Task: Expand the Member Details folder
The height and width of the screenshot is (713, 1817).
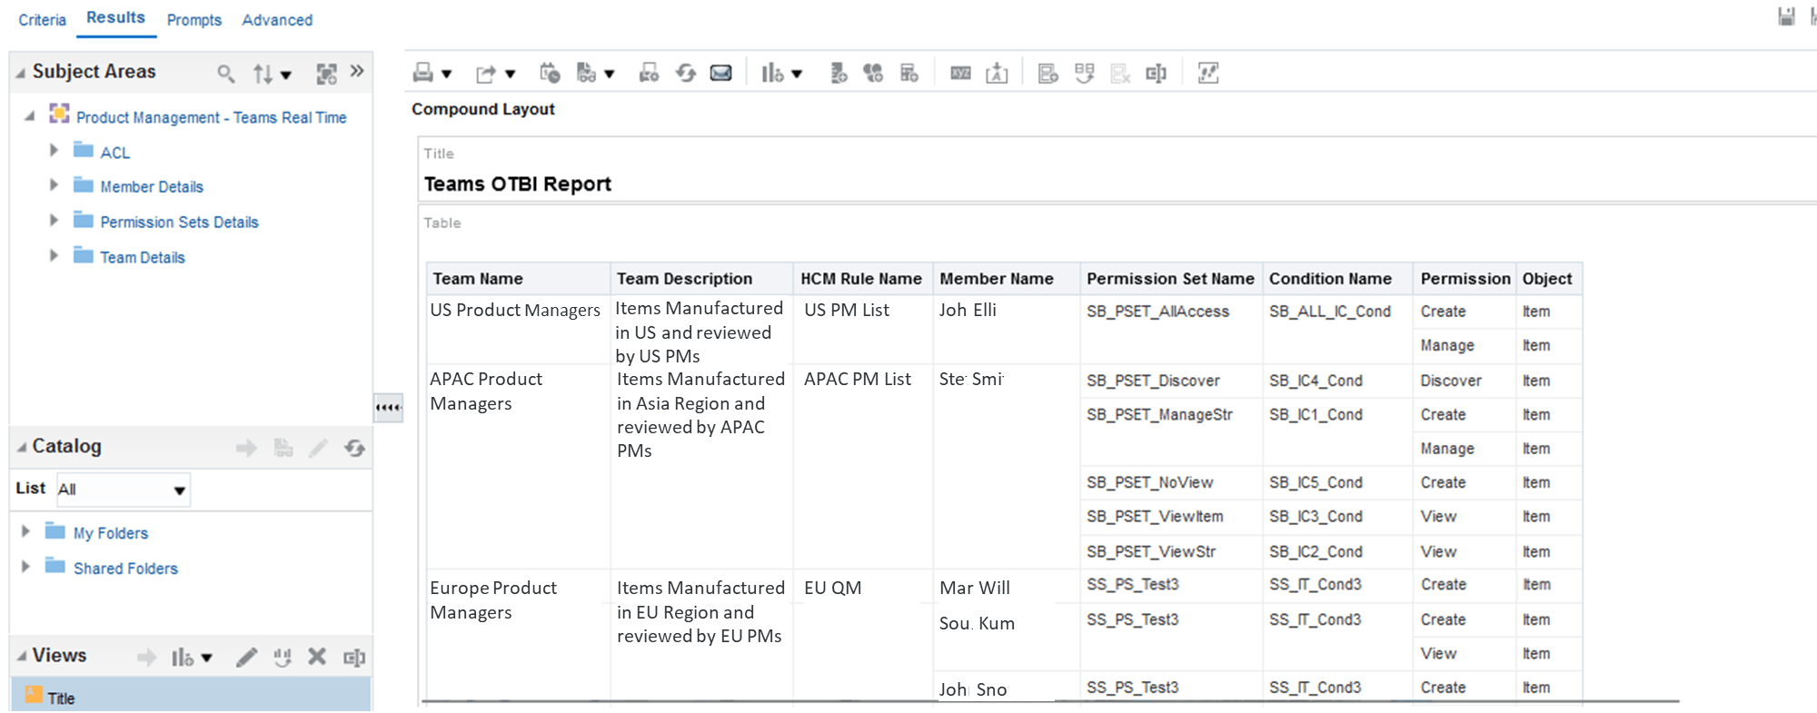Action: tap(54, 184)
